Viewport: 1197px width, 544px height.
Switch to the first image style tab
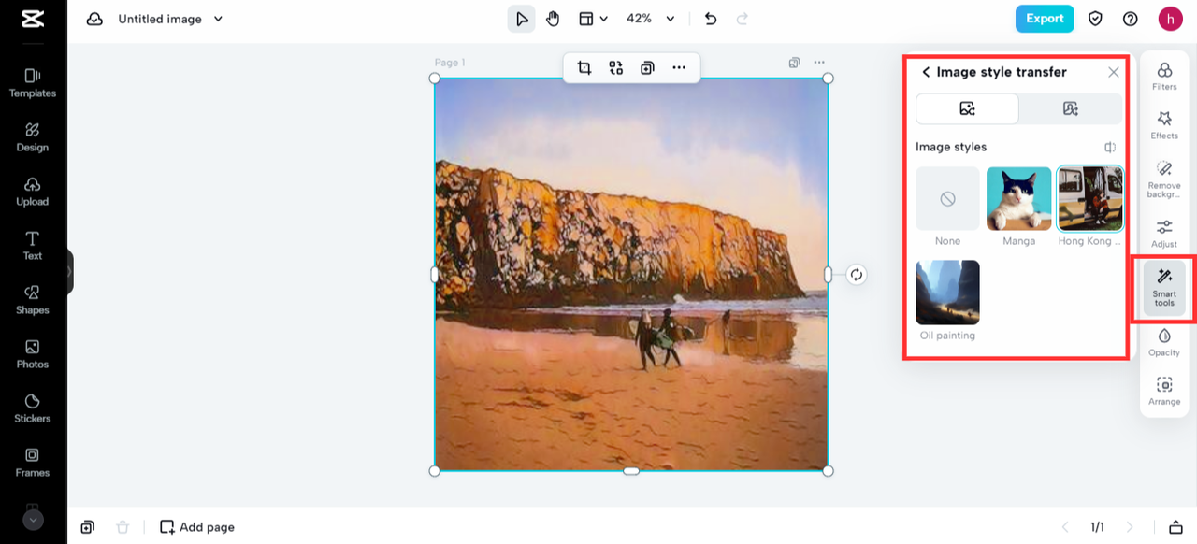click(x=967, y=108)
